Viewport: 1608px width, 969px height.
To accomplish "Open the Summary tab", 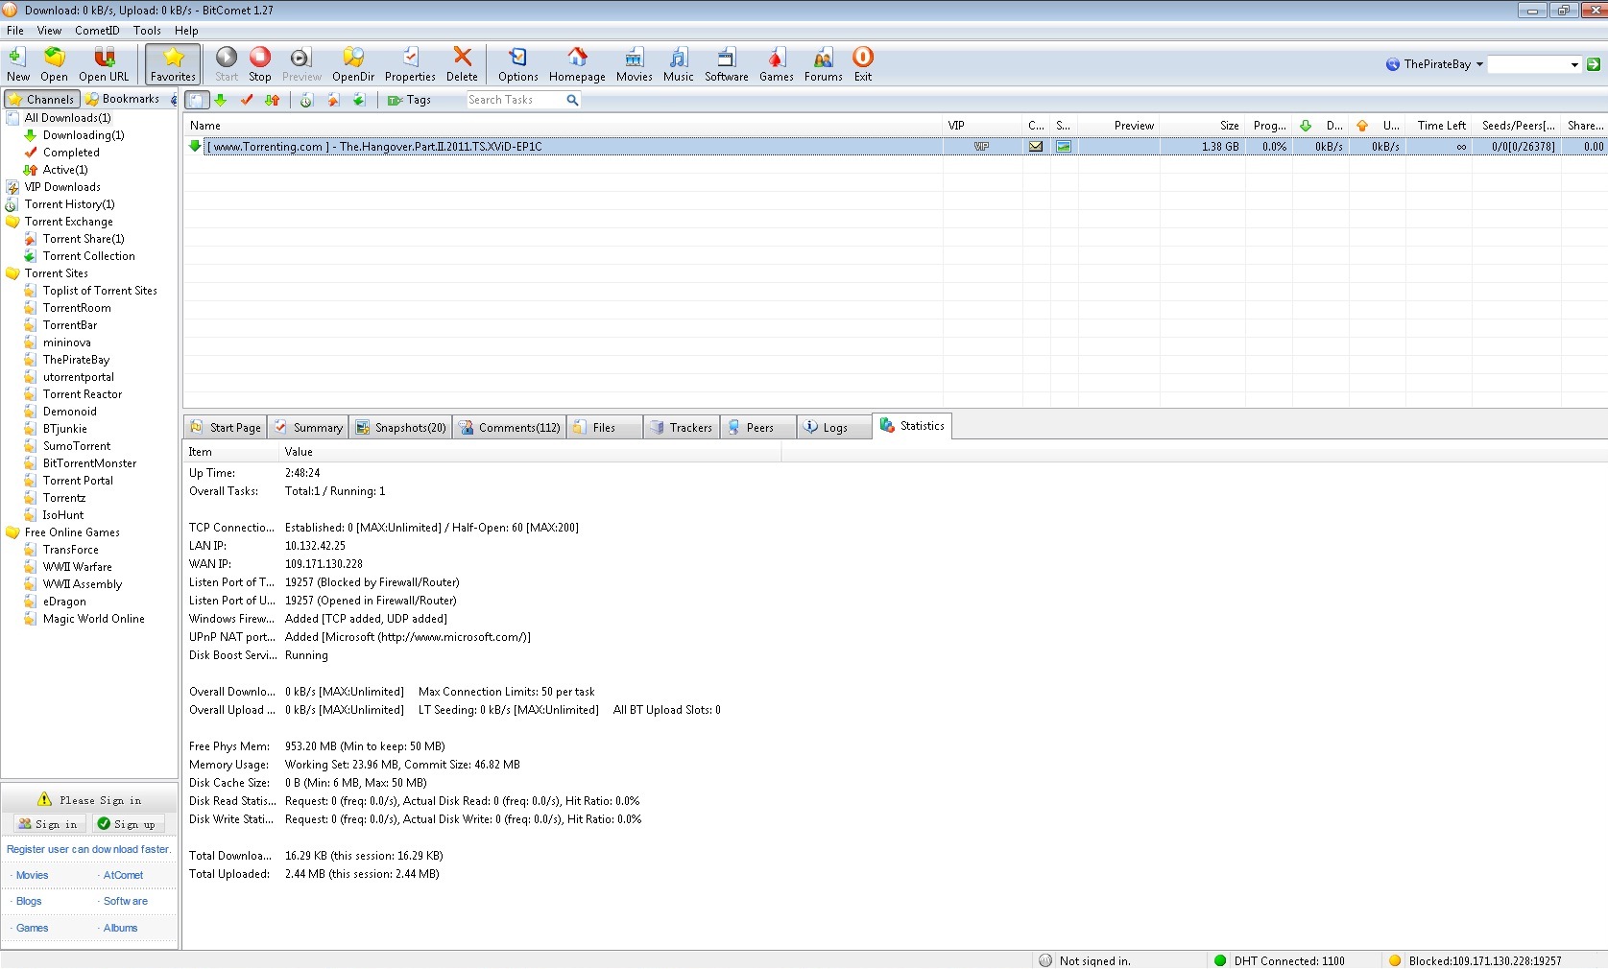I will tap(308, 428).
